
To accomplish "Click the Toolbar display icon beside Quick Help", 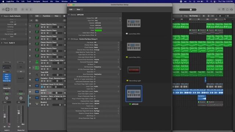I will pyautogui.click(x=15, y=10).
